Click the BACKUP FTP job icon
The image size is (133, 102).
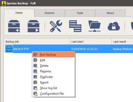pos(9,49)
